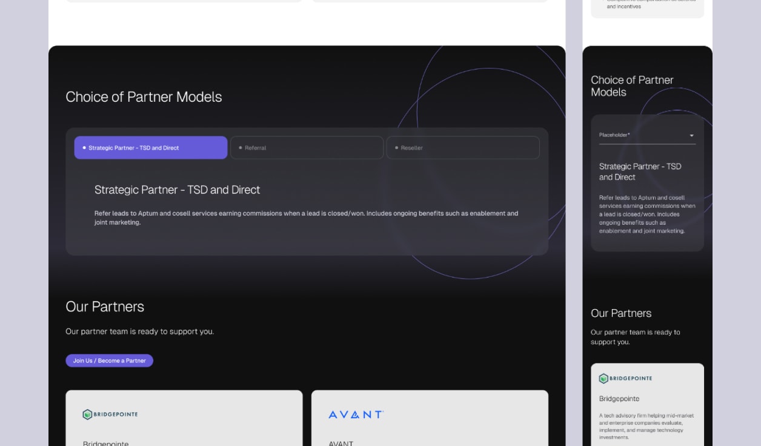This screenshot has height=446, width=761.
Task: Click the Join Us / Become a Partner button
Action: tap(110, 361)
